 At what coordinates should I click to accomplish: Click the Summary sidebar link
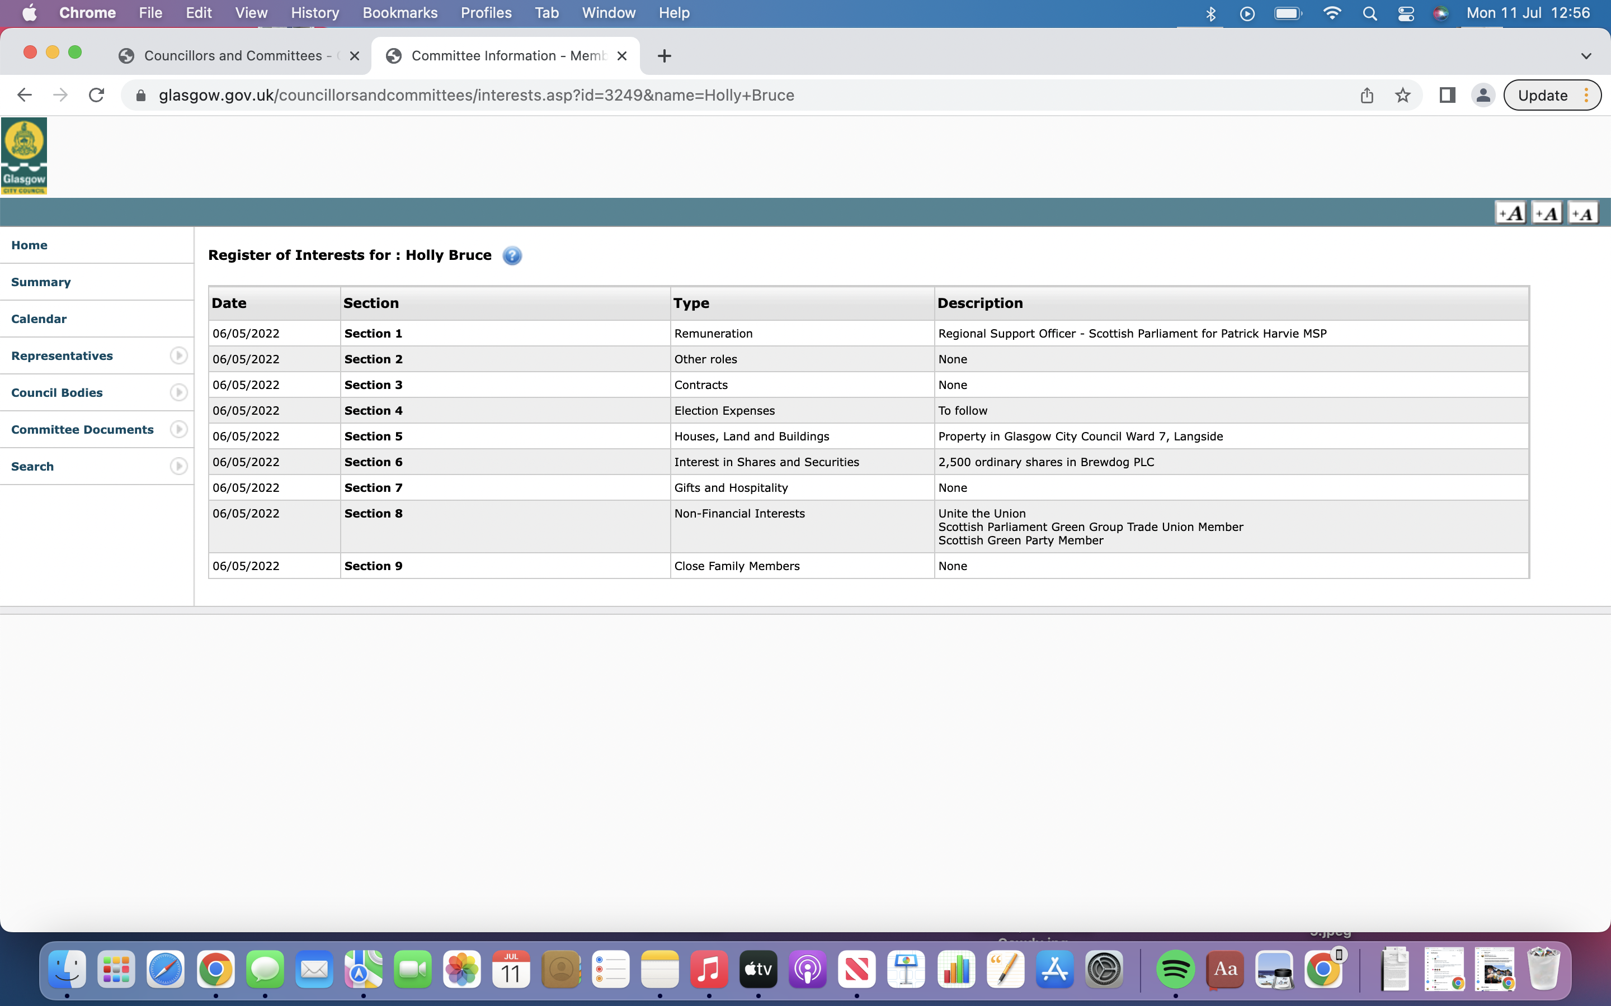pyautogui.click(x=41, y=282)
